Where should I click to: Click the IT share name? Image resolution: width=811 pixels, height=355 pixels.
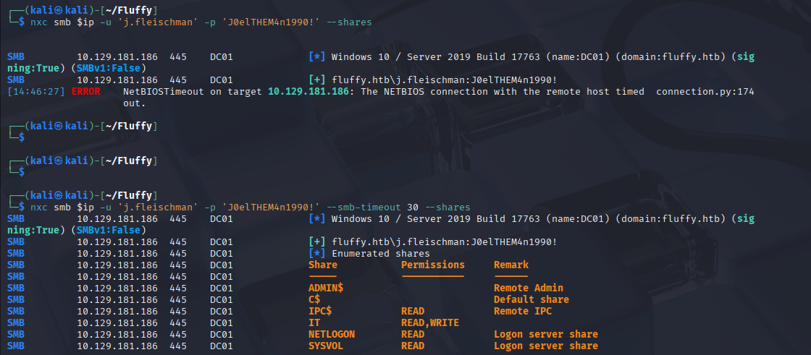coord(314,322)
